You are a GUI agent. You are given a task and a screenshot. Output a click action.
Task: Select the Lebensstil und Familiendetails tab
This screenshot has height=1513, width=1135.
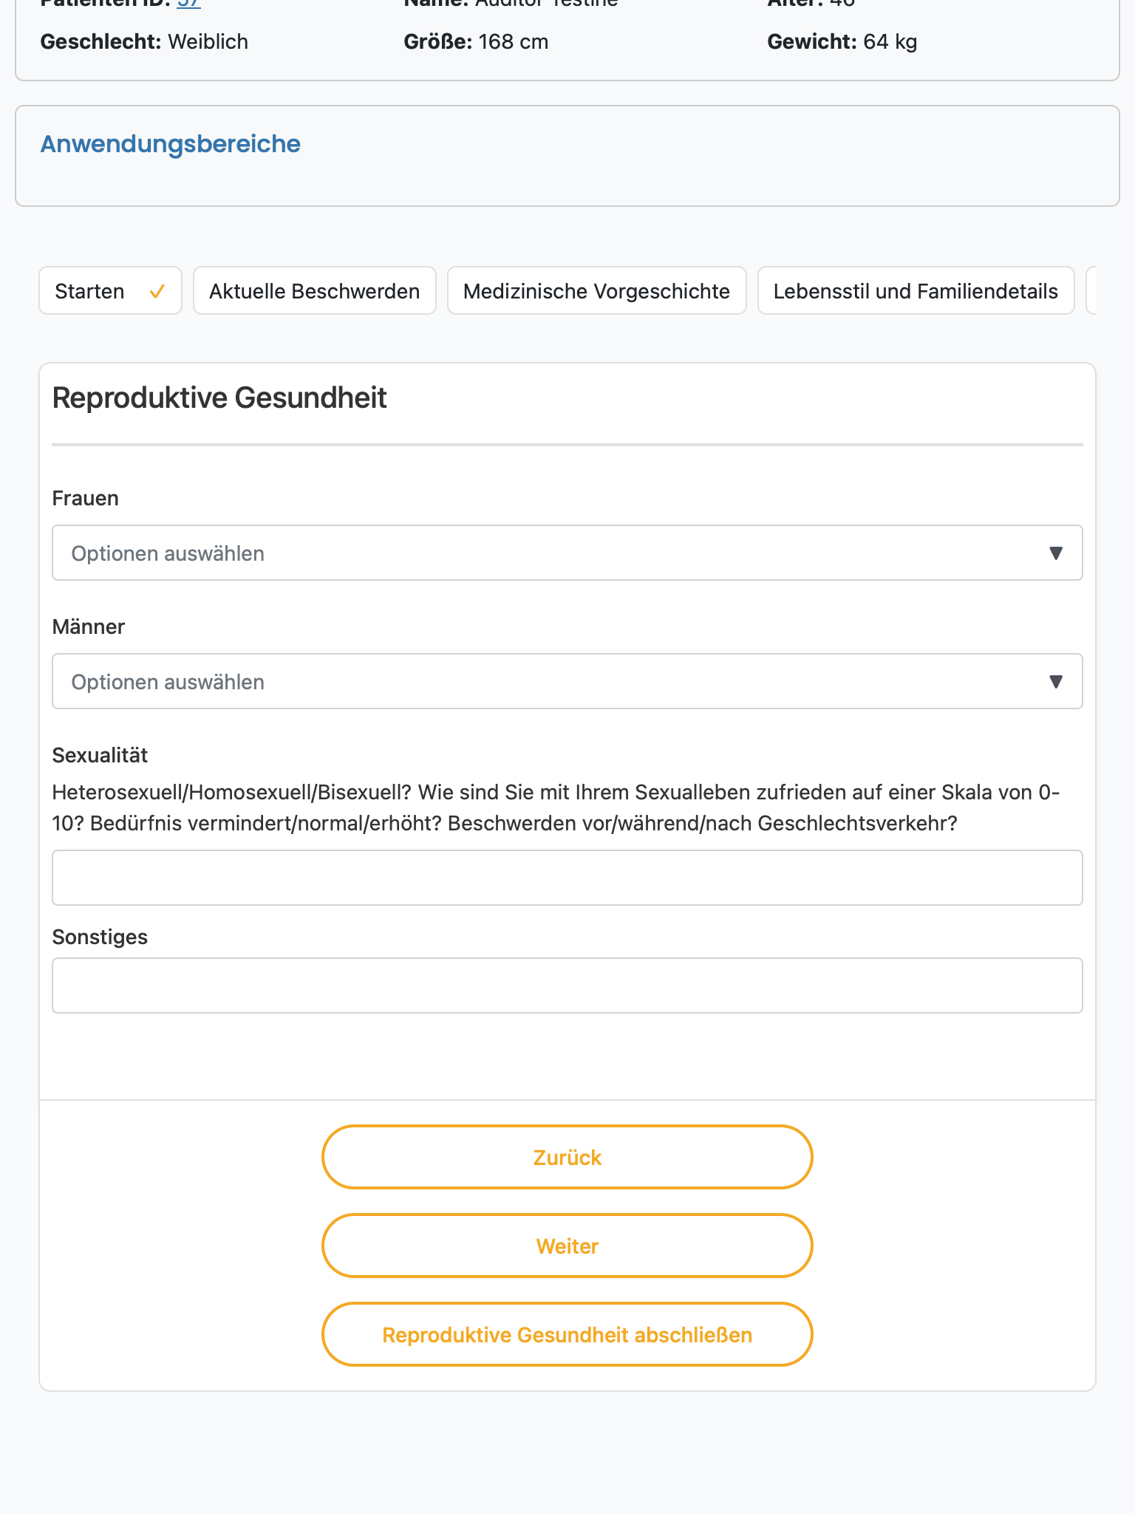[x=916, y=290]
